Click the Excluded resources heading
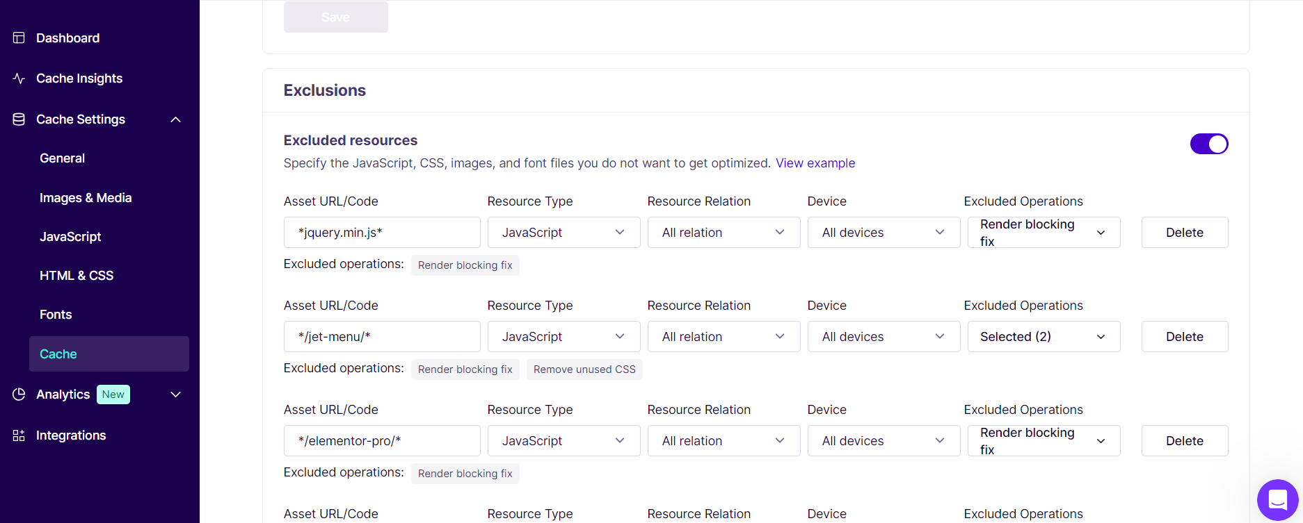The height and width of the screenshot is (523, 1303). pos(351,140)
